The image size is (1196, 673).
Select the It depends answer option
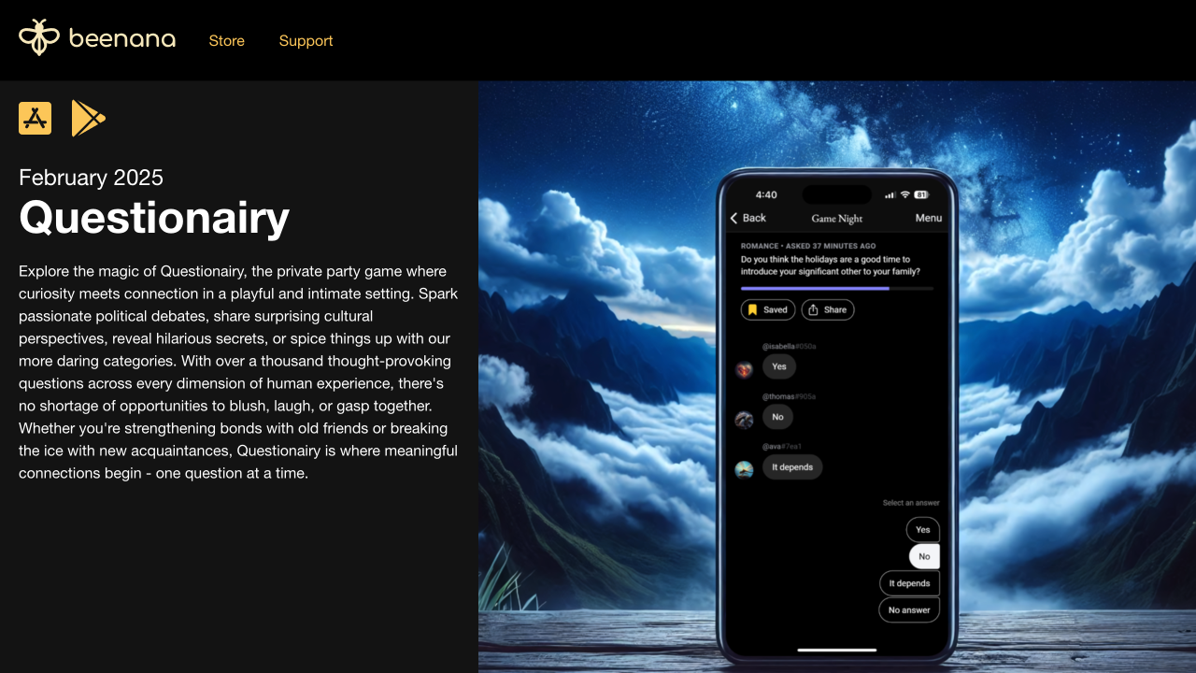(x=909, y=583)
